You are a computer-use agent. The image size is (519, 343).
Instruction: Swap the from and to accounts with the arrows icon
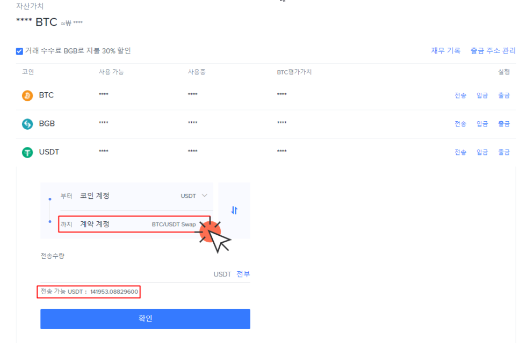pos(234,210)
